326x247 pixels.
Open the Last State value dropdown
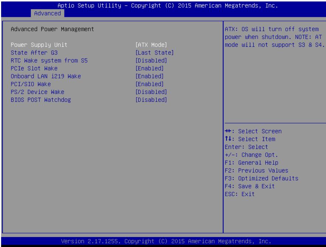(x=155, y=53)
